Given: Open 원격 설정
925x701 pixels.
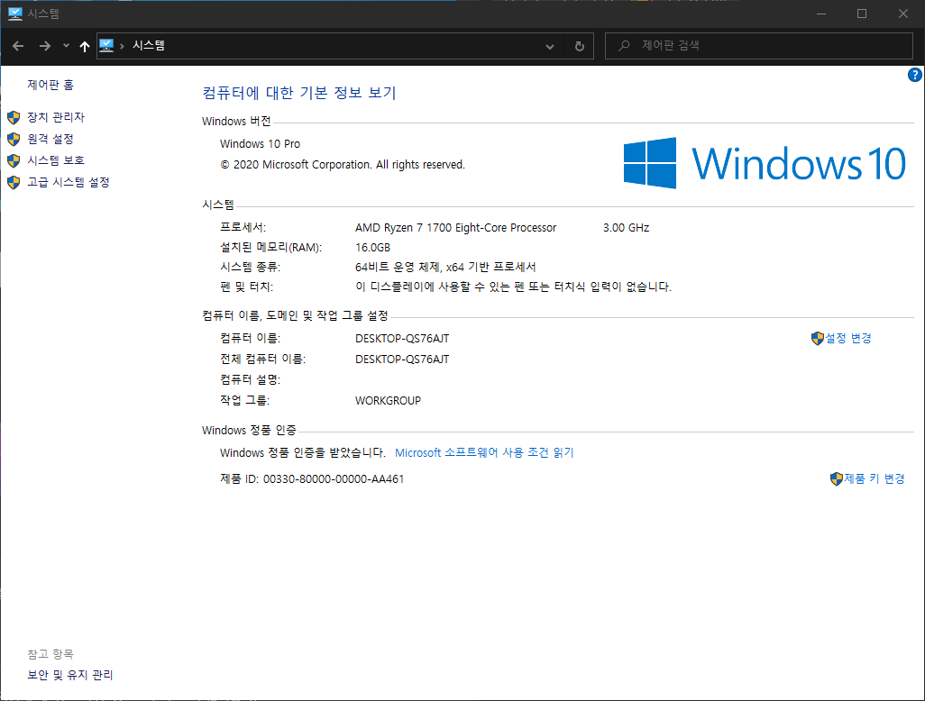Looking at the screenshot, I should tap(50, 139).
